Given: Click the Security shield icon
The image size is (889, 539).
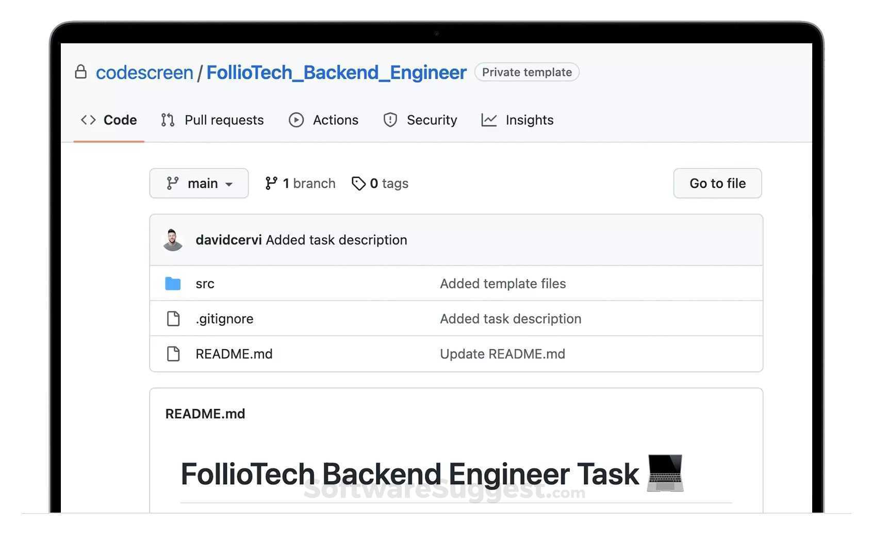Looking at the screenshot, I should [x=390, y=120].
